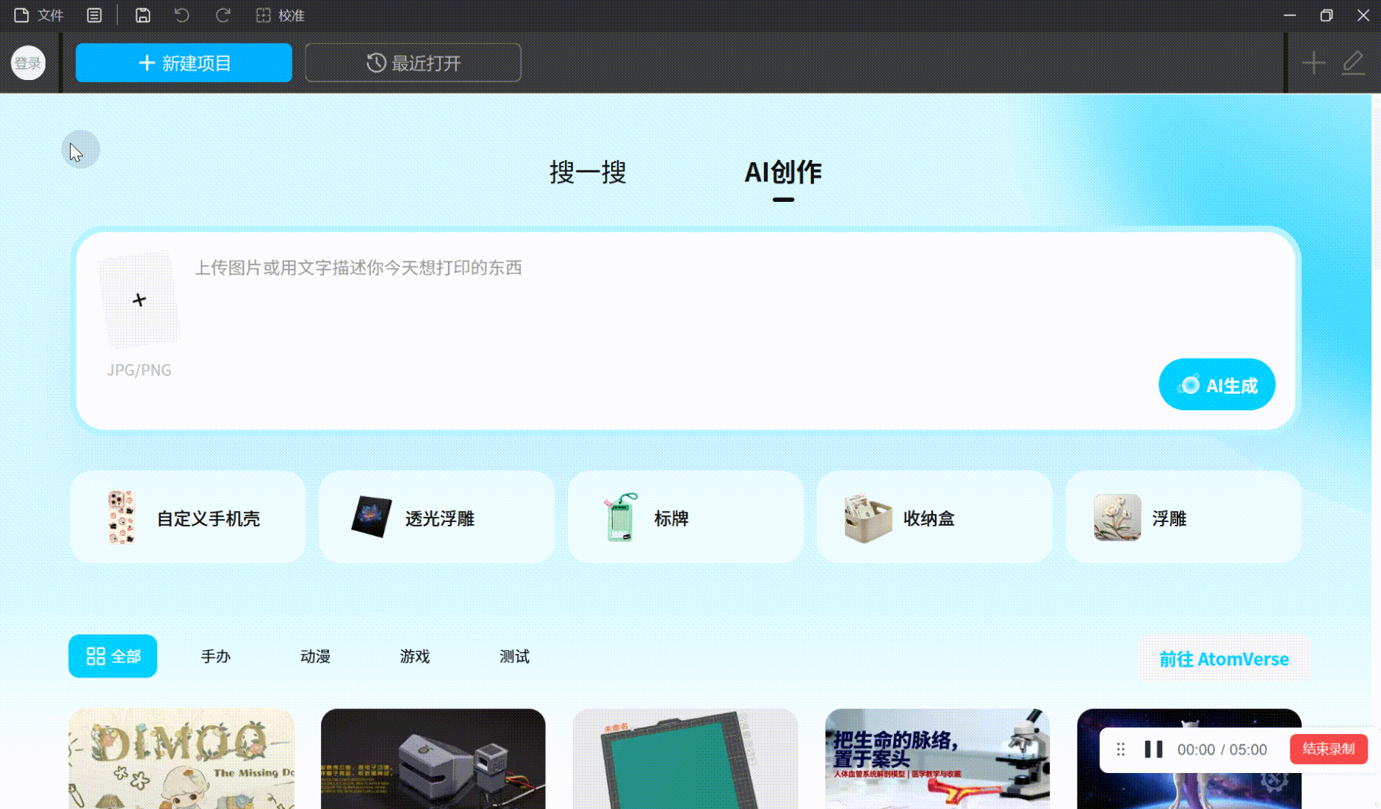Open the green board model thumbnail
Viewport: 1381px width, 809px height.
(685, 758)
